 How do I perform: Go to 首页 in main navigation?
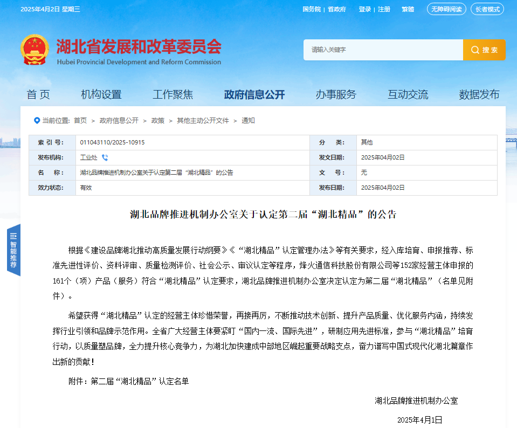tap(38, 94)
